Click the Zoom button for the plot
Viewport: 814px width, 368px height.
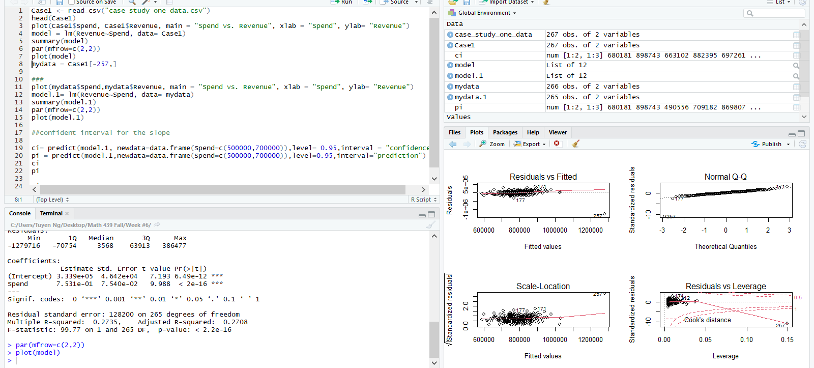[492, 144]
